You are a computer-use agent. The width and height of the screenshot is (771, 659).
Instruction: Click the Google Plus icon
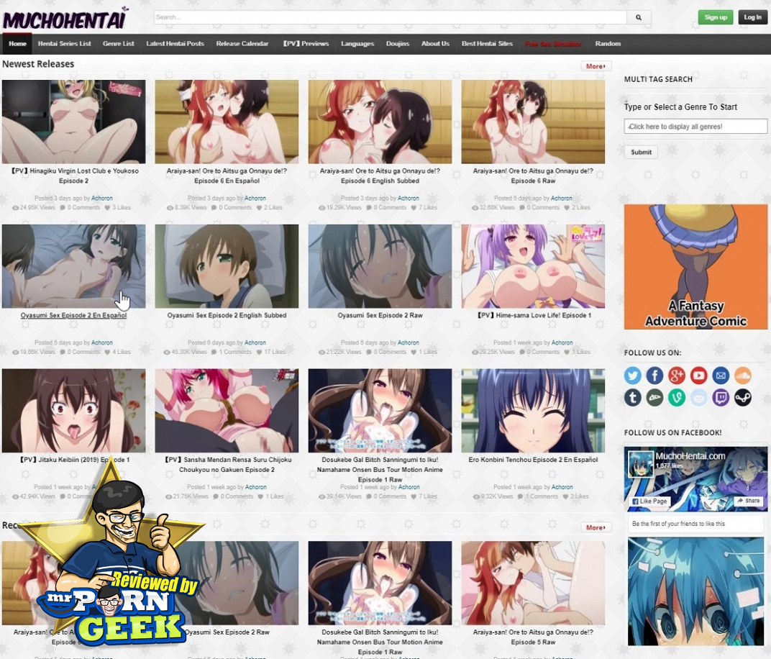(677, 375)
